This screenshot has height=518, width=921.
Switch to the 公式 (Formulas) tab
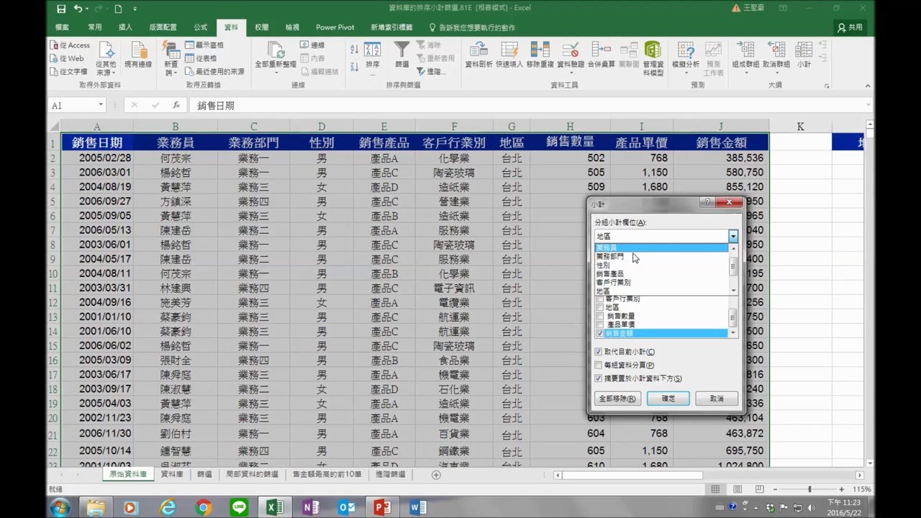[x=200, y=27]
